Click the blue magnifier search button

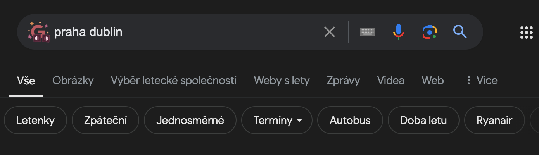pos(460,32)
